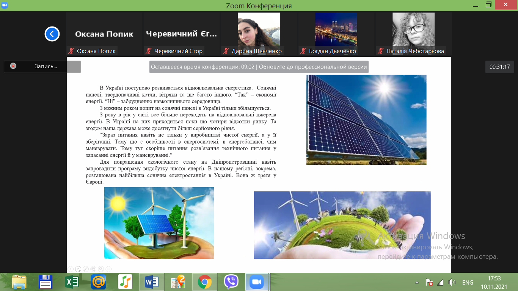This screenshot has height=291, width=518.
Task: Go back with the blue left-arrow button
Action: (x=52, y=34)
